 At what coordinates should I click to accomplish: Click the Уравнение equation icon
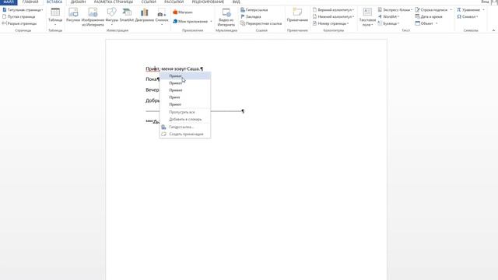coord(459,10)
